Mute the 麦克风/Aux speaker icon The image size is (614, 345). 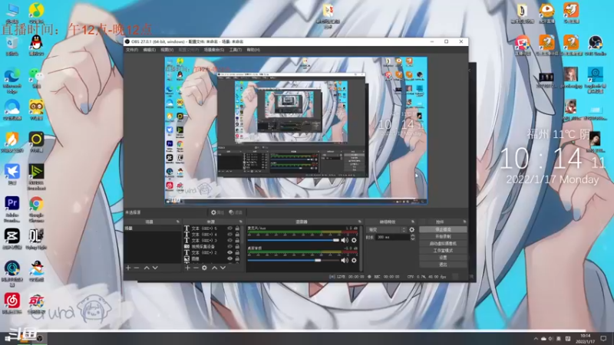point(344,240)
